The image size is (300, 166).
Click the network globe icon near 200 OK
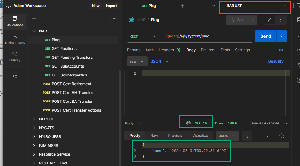[189, 123]
